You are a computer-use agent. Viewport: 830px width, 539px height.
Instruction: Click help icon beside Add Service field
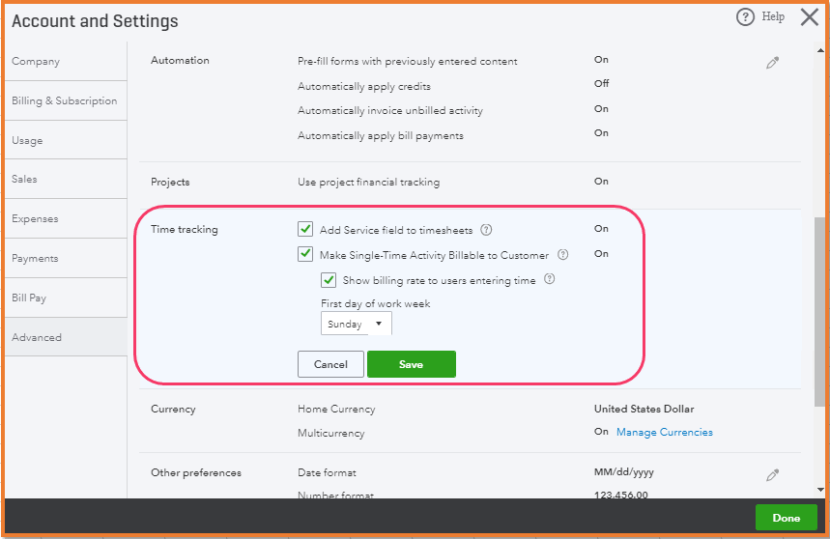487,230
